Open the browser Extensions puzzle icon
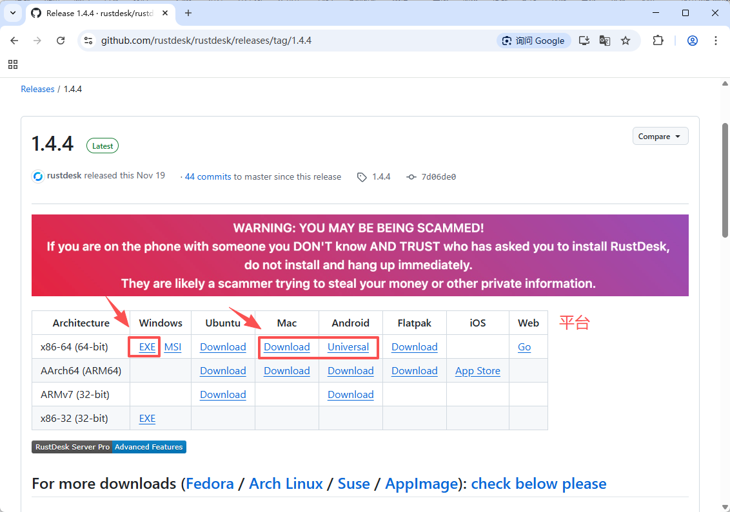 (658, 40)
